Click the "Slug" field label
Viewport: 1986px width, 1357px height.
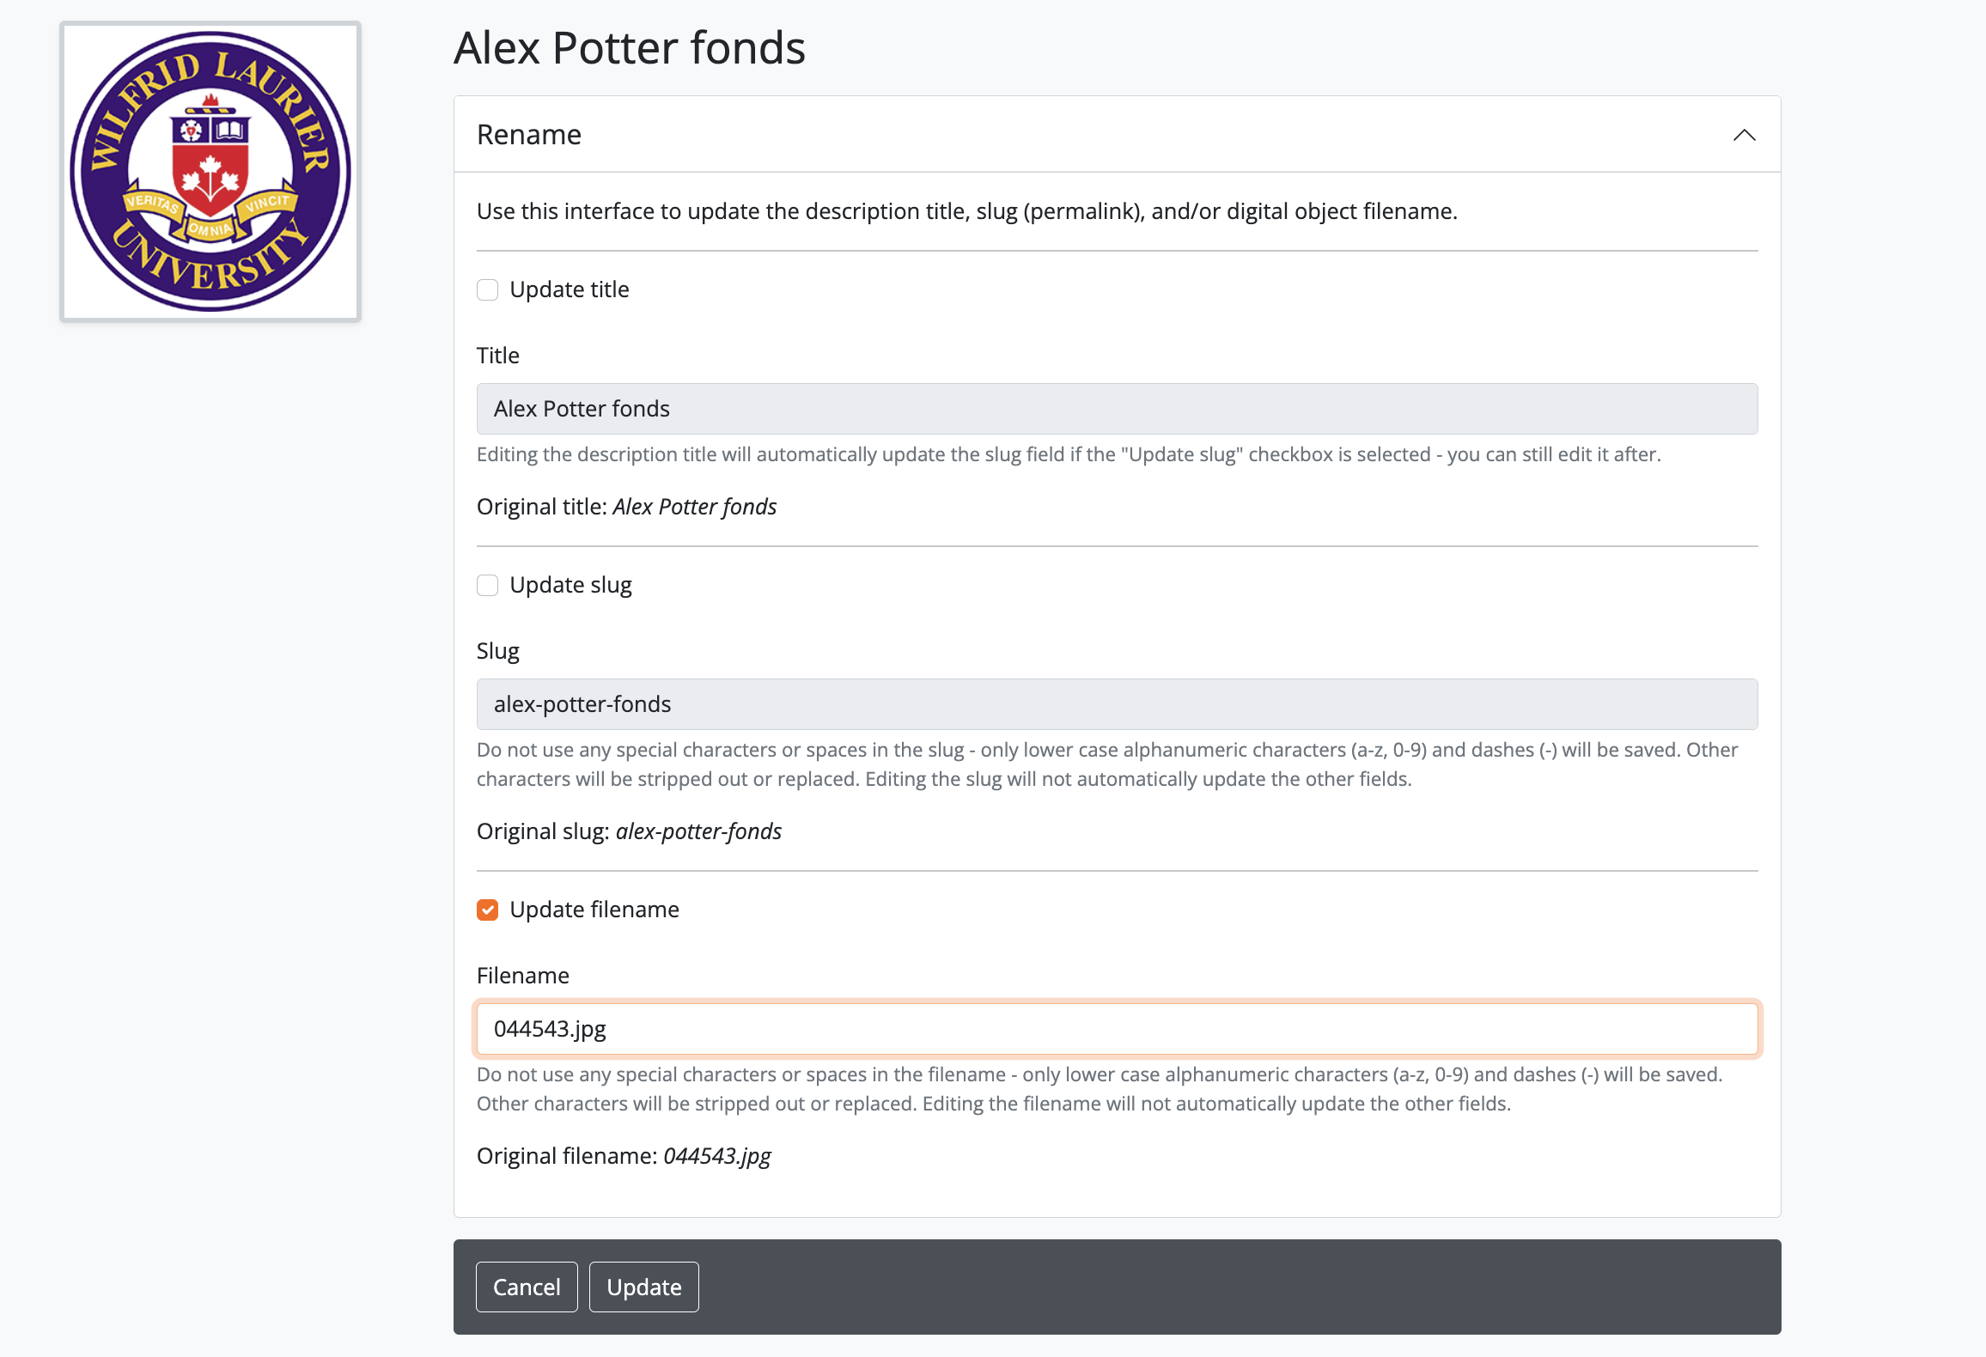click(497, 651)
